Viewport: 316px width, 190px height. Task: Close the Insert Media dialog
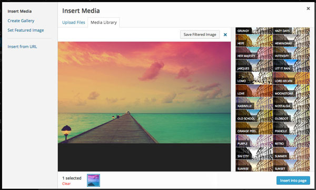[308, 8]
